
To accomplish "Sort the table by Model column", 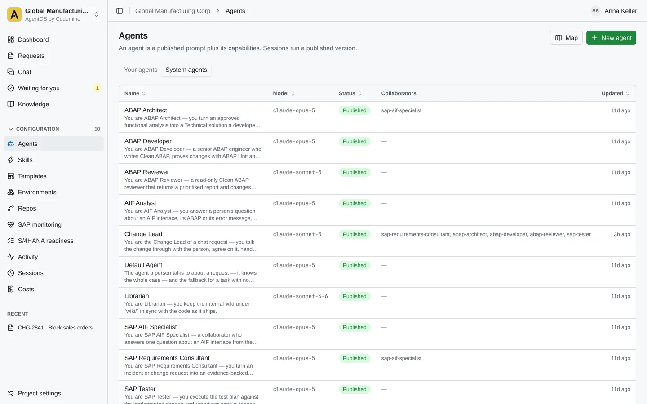I will (x=284, y=93).
